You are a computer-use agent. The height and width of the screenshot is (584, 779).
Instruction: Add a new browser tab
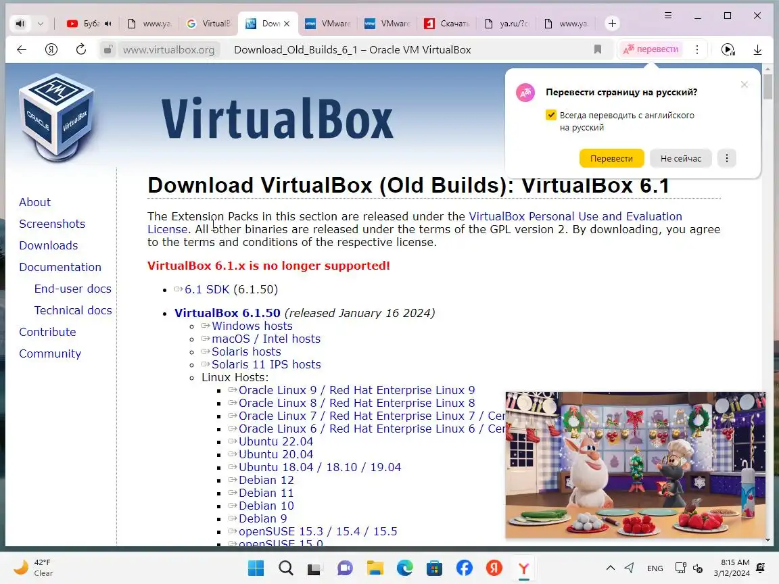click(612, 24)
